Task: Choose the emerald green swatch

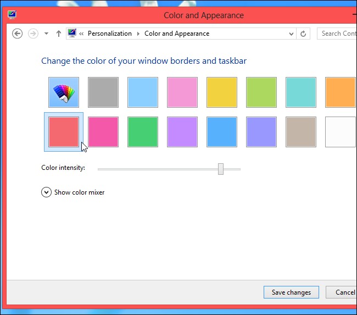Action: (143, 132)
